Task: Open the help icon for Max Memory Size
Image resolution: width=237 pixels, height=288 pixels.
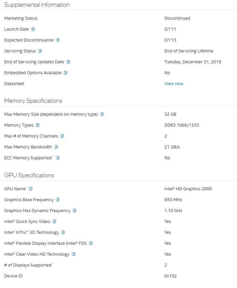Action: pos(102,114)
